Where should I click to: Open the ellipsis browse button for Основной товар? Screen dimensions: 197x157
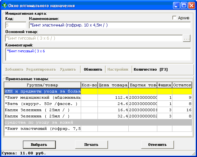pos(186,39)
